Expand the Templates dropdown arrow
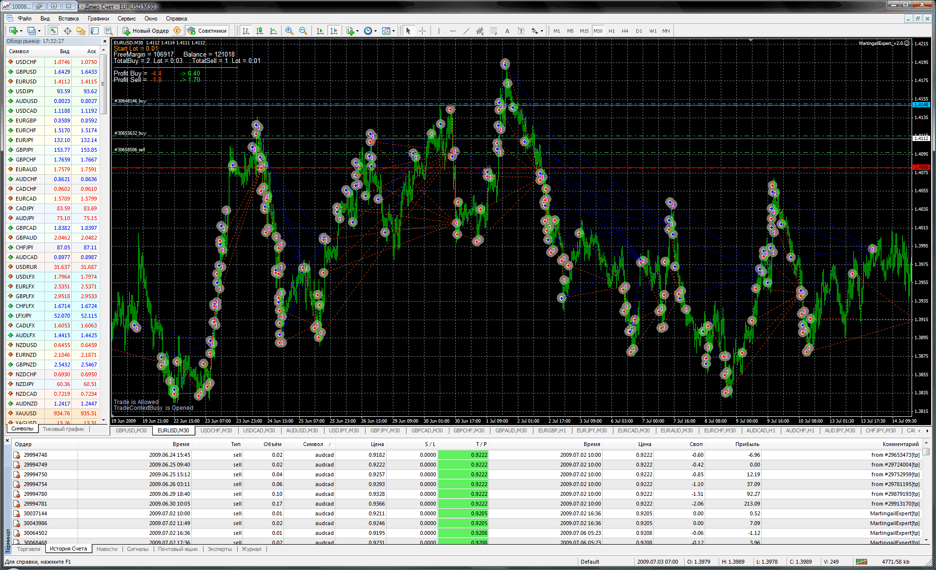Viewport: 936px width, 570px height. 393,31
